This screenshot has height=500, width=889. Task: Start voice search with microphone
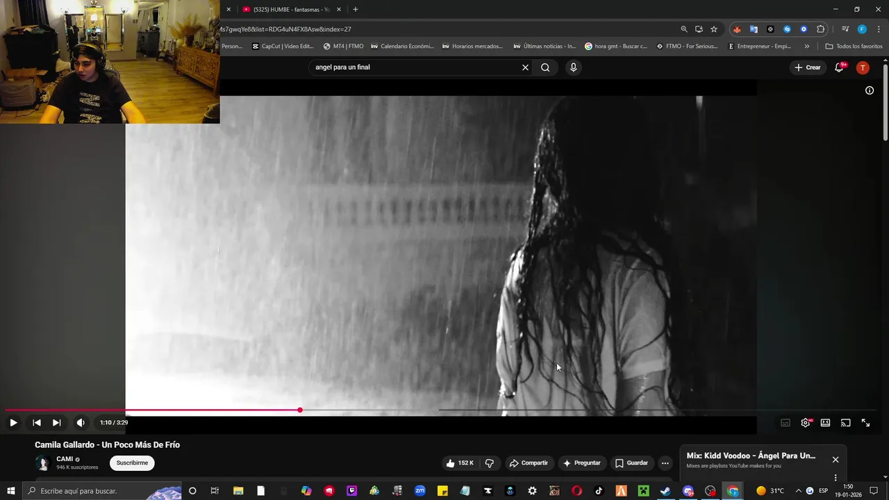pos(573,67)
